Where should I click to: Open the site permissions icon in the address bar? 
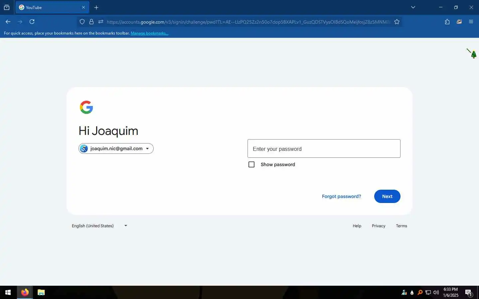[x=101, y=22]
